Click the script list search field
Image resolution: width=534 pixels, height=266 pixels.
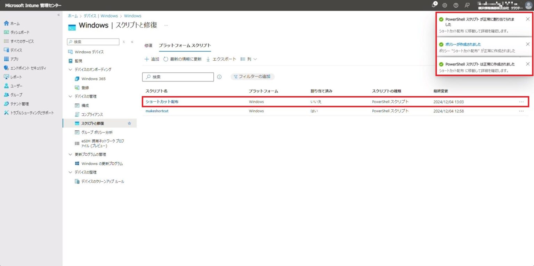pyautogui.click(x=178, y=77)
